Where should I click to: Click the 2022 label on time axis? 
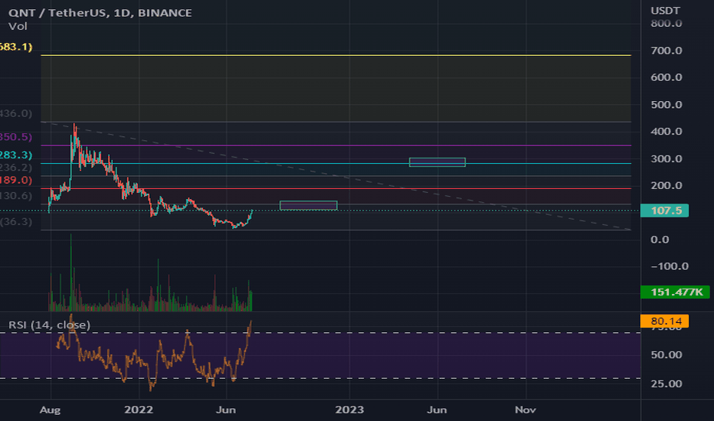click(x=139, y=410)
